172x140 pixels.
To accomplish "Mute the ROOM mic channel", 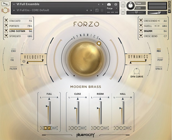I will (97, 128).
